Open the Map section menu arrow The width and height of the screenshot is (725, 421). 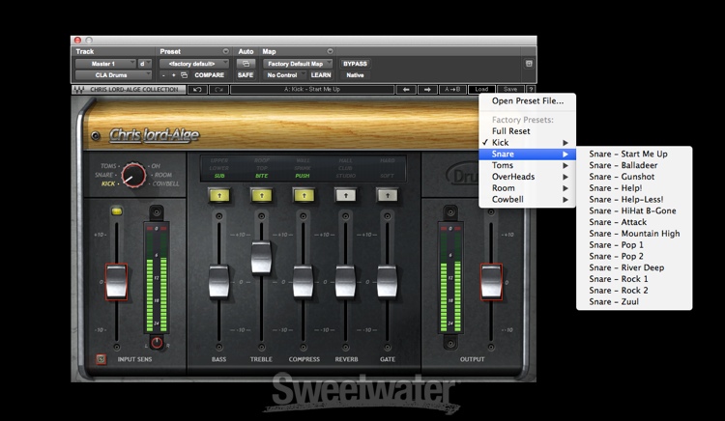(330, 52)
